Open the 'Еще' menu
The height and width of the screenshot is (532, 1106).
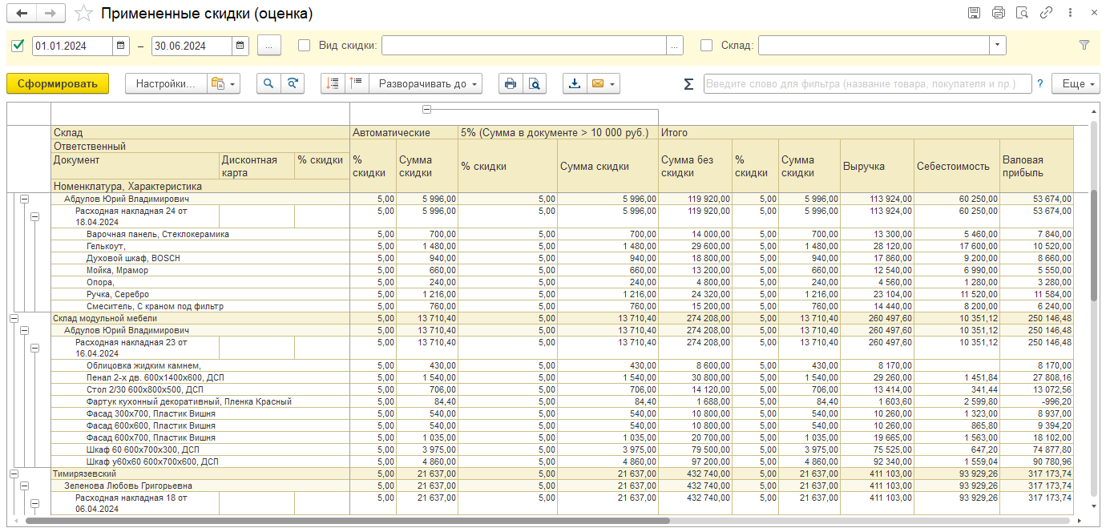(x=1079, y=83)
